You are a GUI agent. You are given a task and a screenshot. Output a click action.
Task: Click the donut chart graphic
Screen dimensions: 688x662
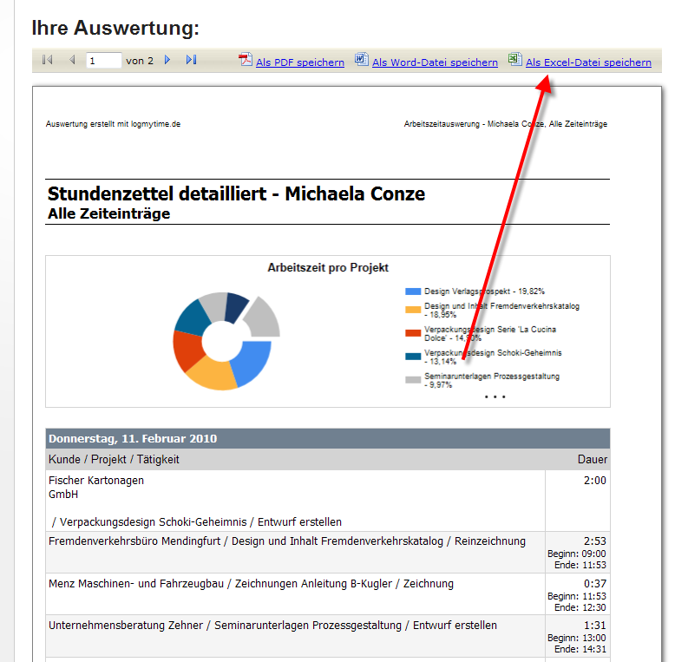pyautogui.click(x=226, y=341)
